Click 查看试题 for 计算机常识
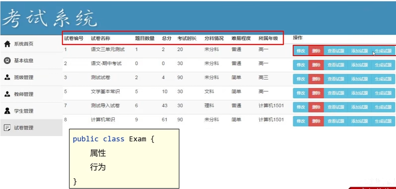Screen dimensions: 396x189 coord(336,122)
